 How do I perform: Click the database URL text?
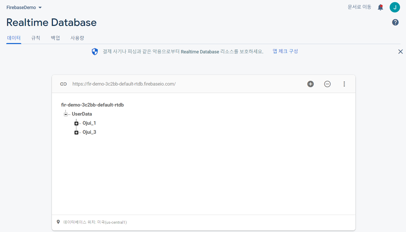tap(124, 84)
